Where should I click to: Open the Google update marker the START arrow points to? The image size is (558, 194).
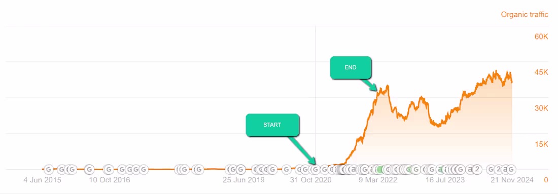316,170
